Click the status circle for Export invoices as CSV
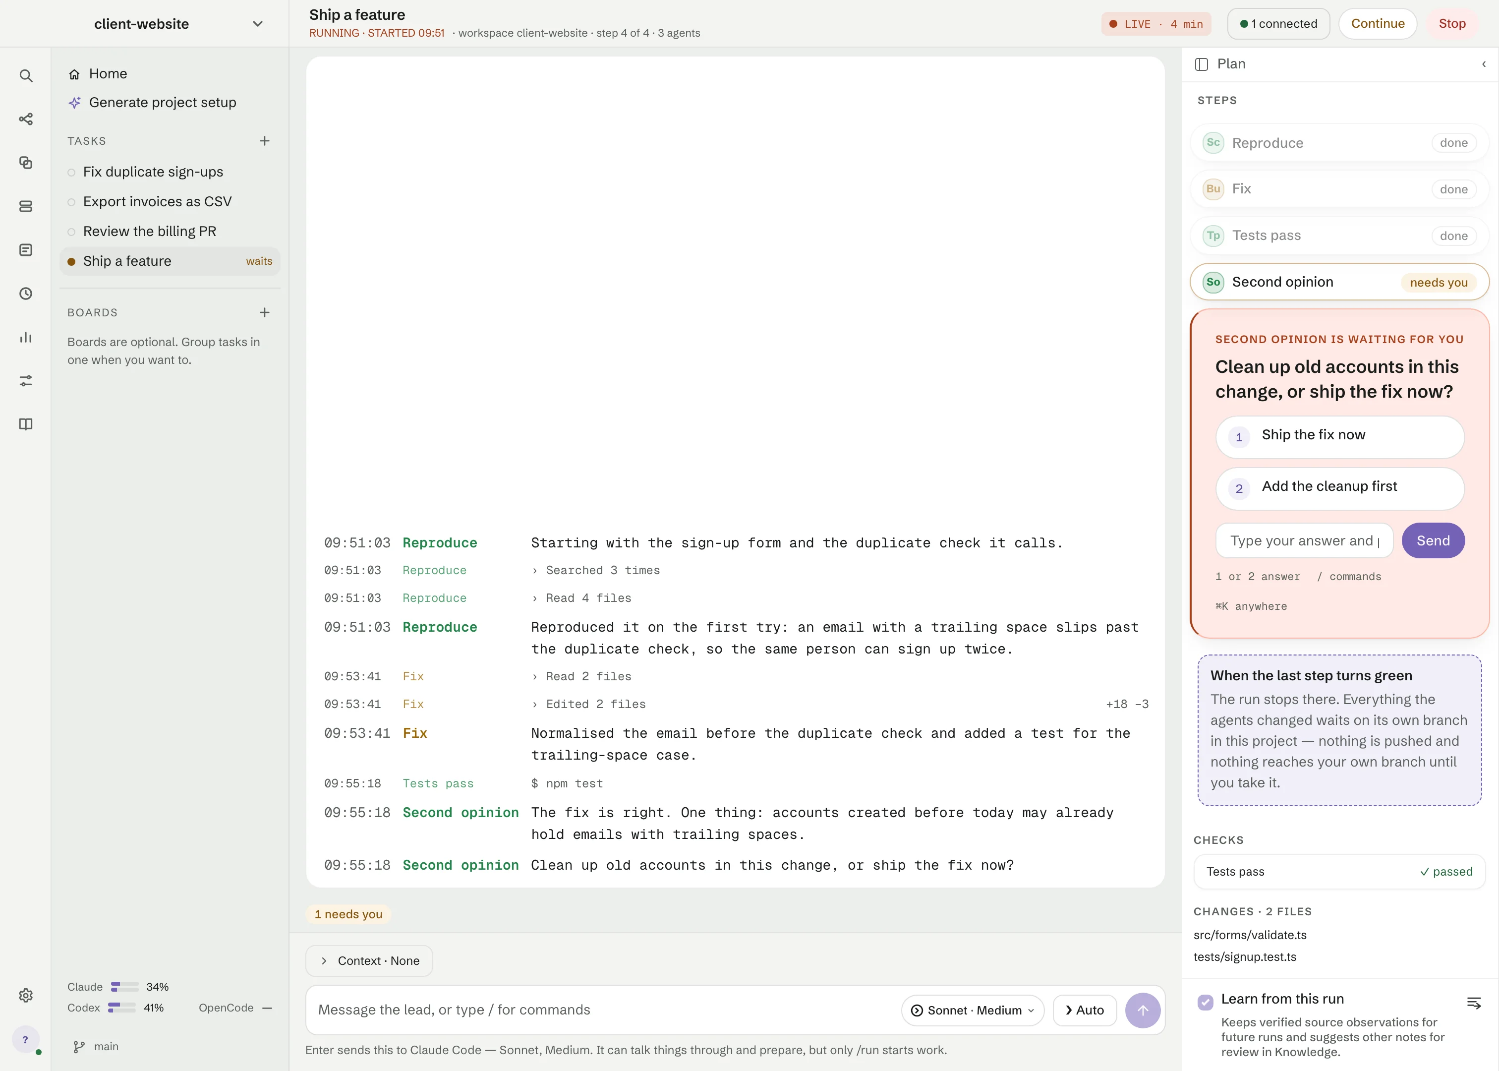Screen dimensions: 1499x1071 (71, 202)
